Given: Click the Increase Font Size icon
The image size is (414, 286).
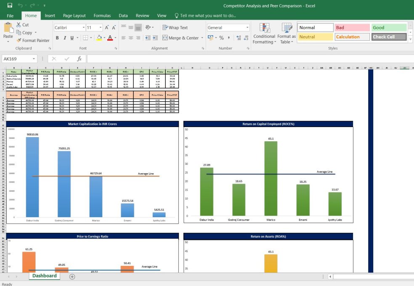Looking at the screenshot, I should 107,28.
